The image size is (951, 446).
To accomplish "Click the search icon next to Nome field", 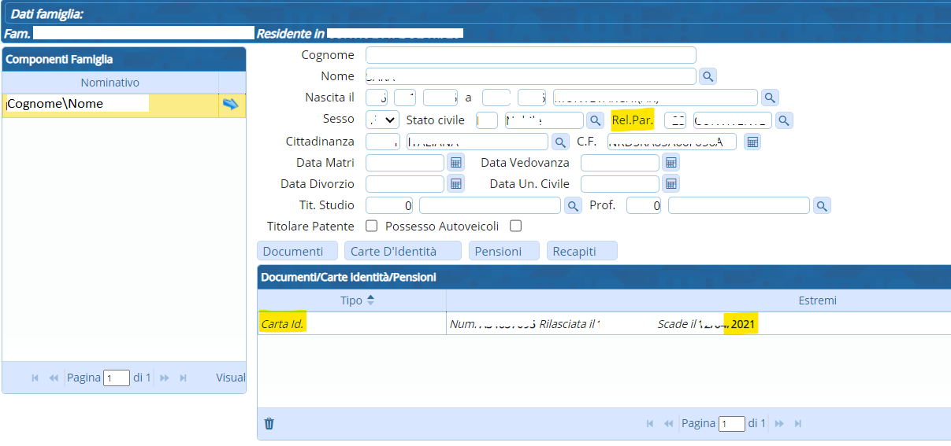I will click(x=708, y=76).
